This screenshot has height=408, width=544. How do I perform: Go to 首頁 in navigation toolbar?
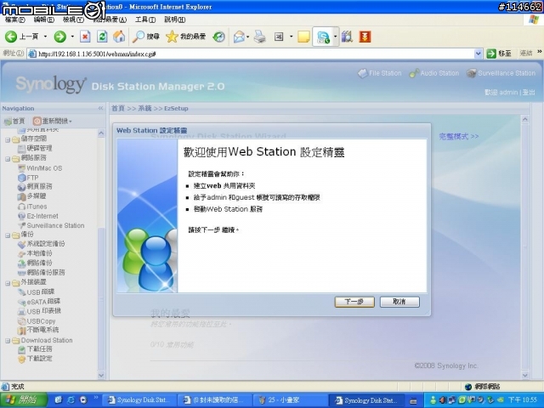click(x=14, y=121)
